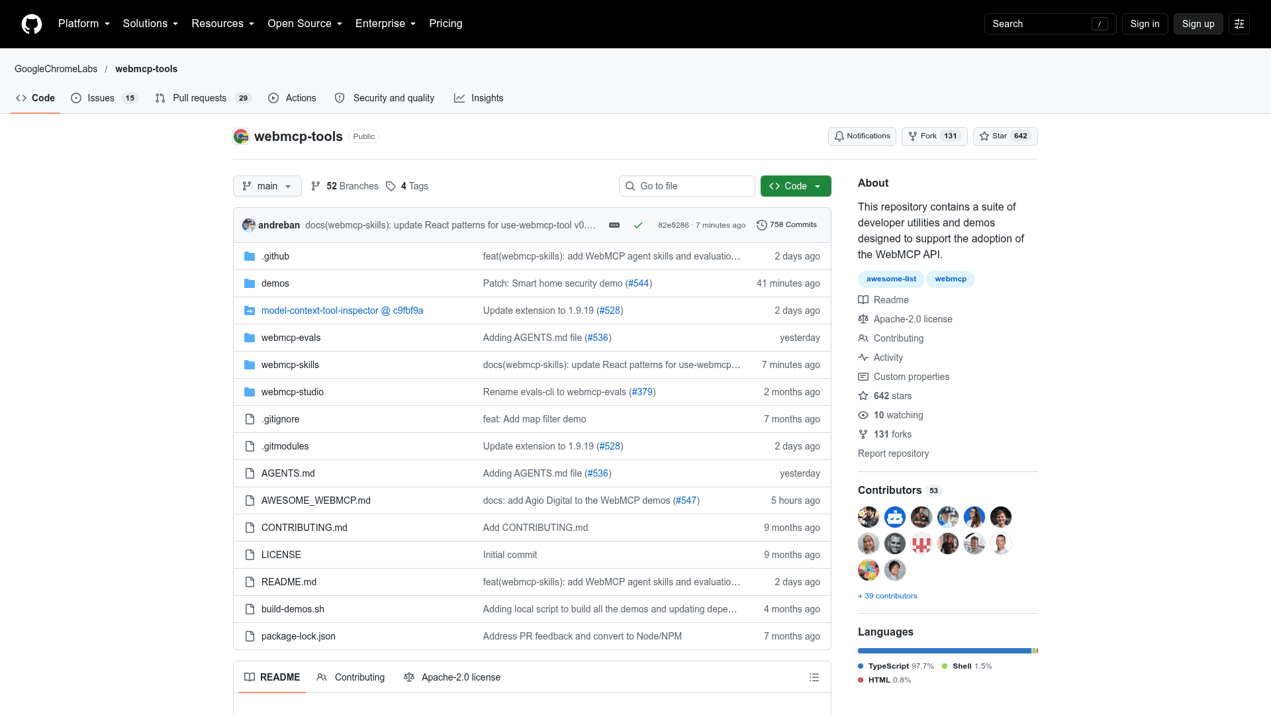Click the Sign in button
Viewport: 1271px width, 715px height.
pos(1145,24)
